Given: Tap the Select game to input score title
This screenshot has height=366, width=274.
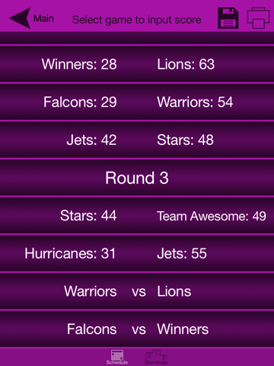Looking at the screenshot, I should coord(137,20).
